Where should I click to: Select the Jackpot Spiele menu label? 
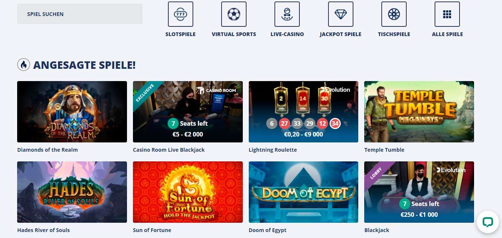tap(340, 34)
